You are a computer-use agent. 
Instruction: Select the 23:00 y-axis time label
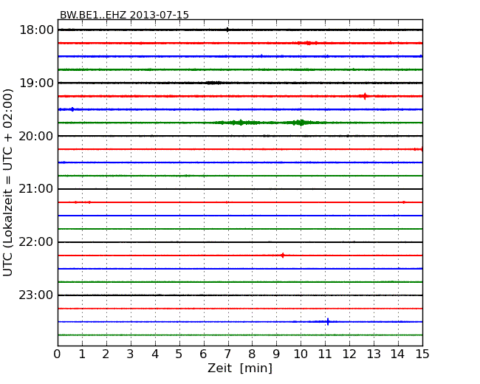[36, 295]
